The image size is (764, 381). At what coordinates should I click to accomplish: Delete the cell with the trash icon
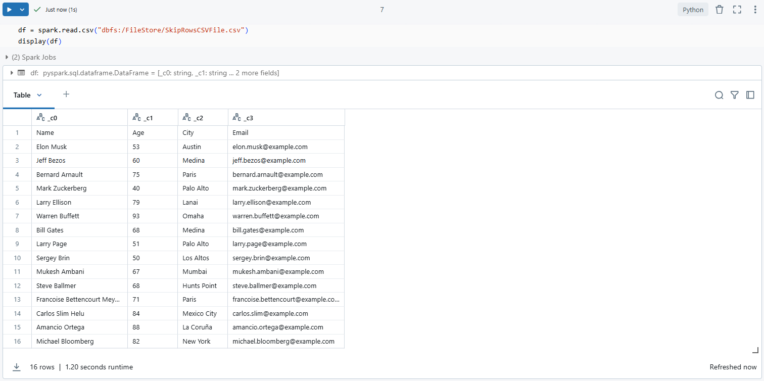(x=720, y=9)
